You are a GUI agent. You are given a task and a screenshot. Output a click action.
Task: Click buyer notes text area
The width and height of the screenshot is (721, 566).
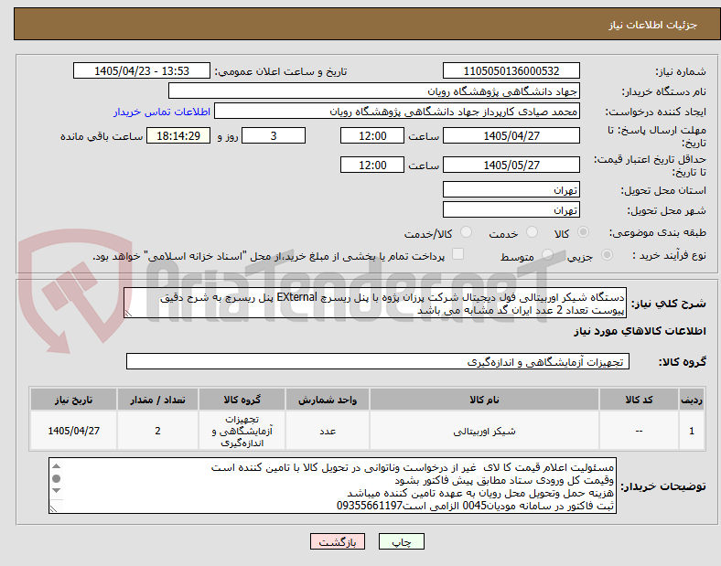[x=332, y=486]
